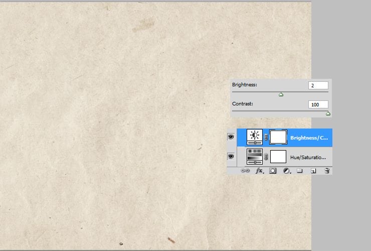Image resolution: width=371 pixels, height=251 pixels.
Task: Click the Create new layer icon
Action: 313,171
